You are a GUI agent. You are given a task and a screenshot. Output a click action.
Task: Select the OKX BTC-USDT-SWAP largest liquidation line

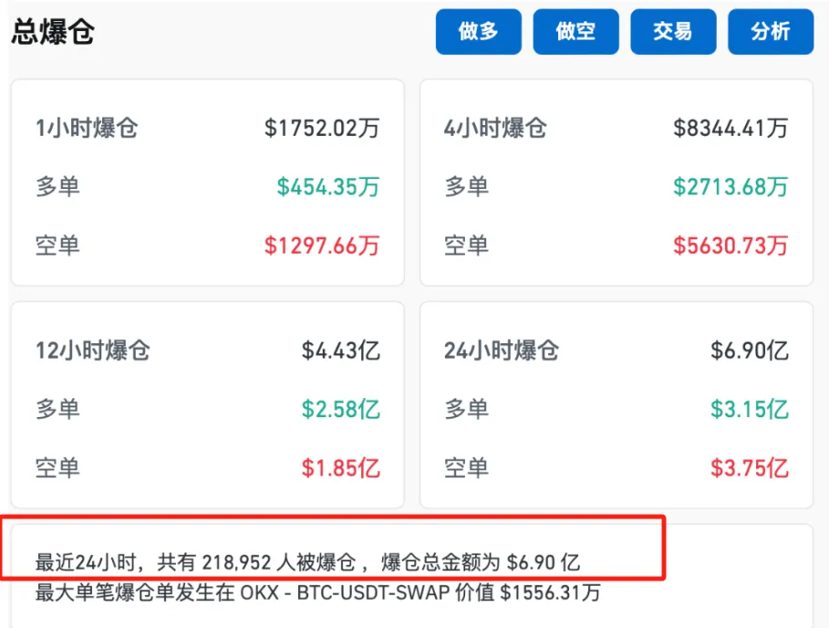(317, 592)
